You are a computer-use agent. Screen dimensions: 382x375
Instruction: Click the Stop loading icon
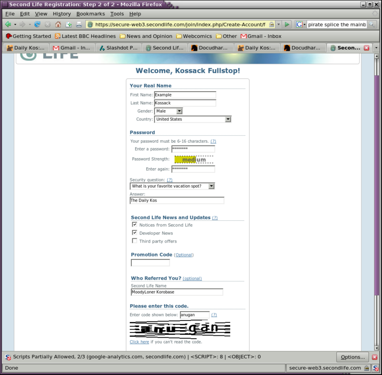tap(48, 24)
